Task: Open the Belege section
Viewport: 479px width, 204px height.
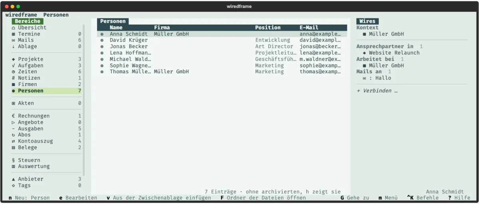Action: pyautogui.click(x=47, y=147)
